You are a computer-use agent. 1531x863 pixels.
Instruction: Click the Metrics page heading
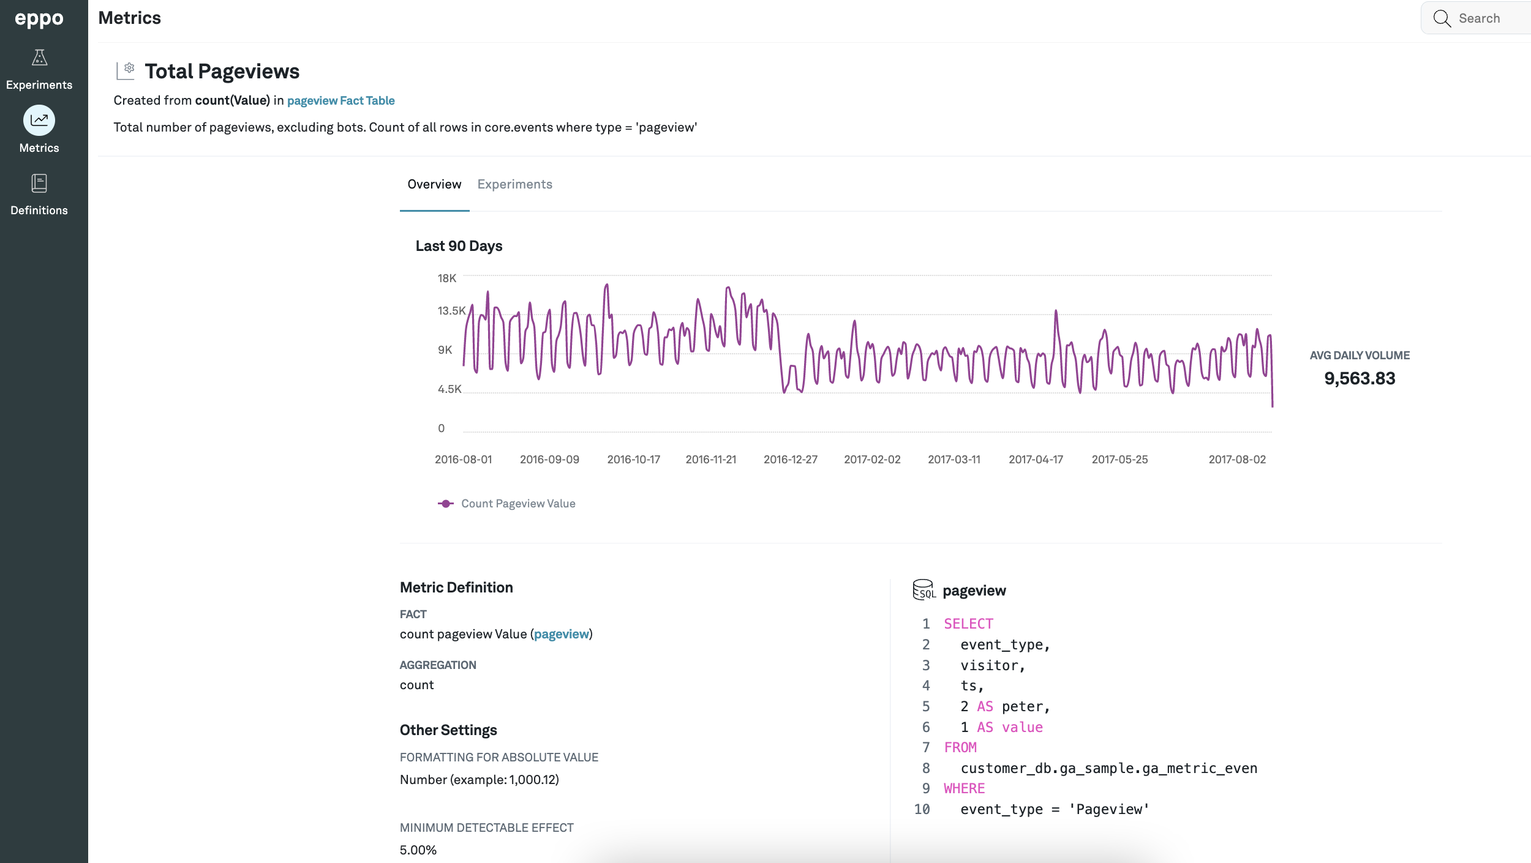pos(129,18)
